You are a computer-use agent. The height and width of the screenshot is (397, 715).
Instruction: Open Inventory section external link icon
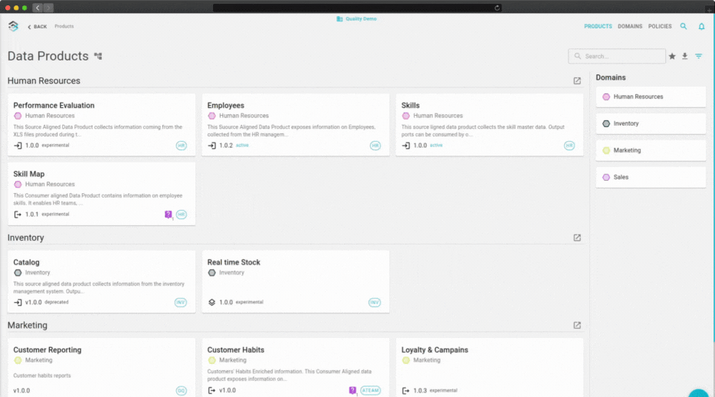coord(577,238)
